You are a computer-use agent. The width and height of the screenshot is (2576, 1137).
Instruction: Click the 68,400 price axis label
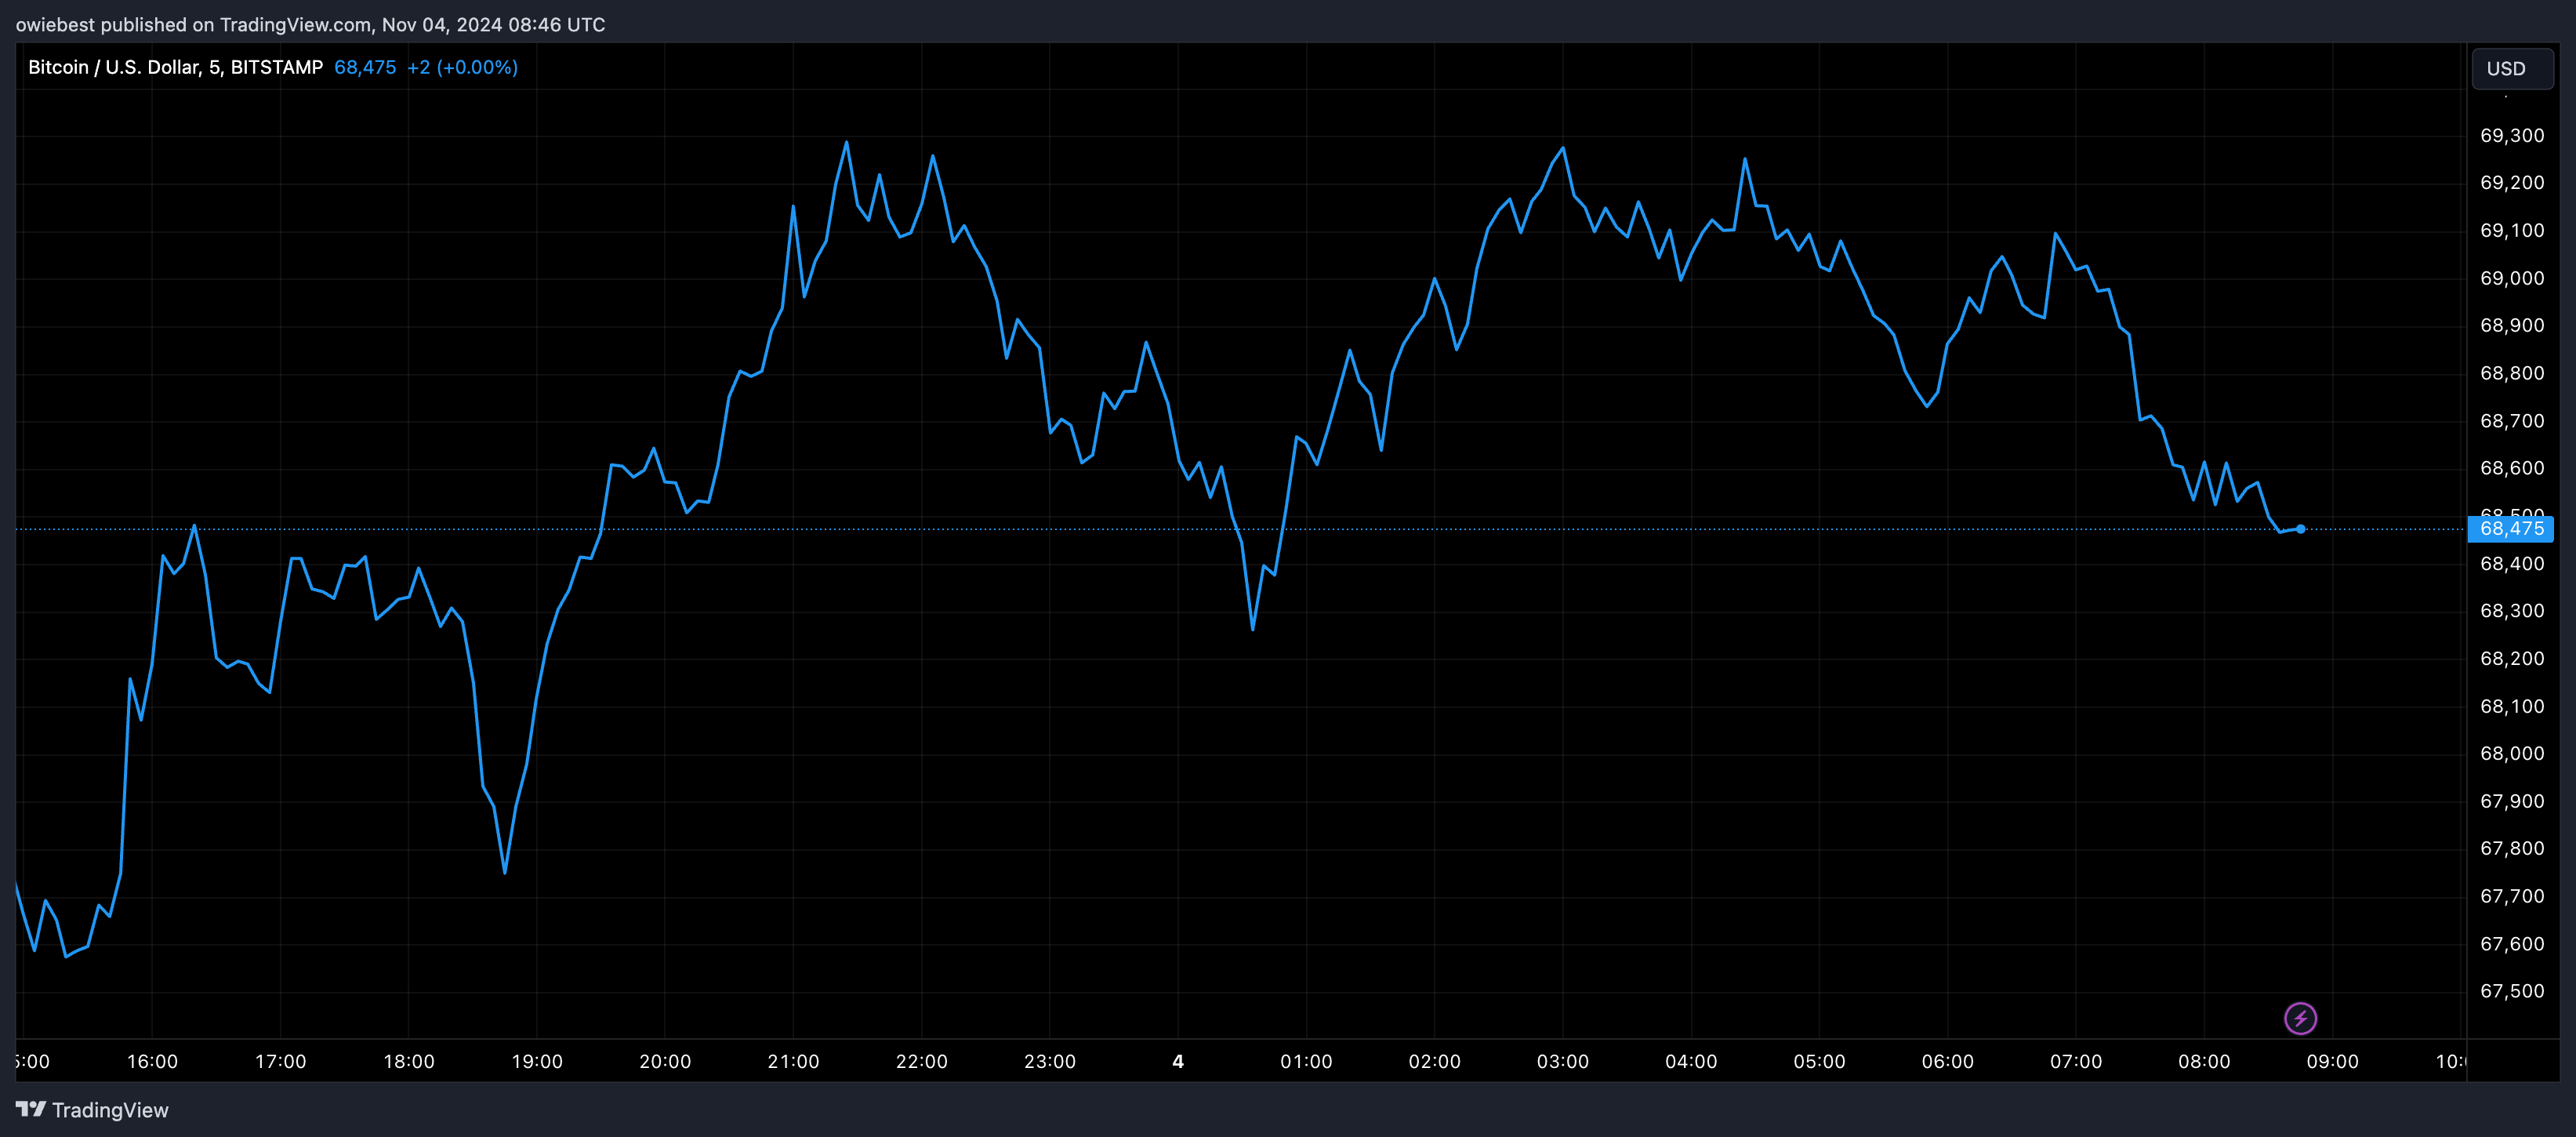2512,563
